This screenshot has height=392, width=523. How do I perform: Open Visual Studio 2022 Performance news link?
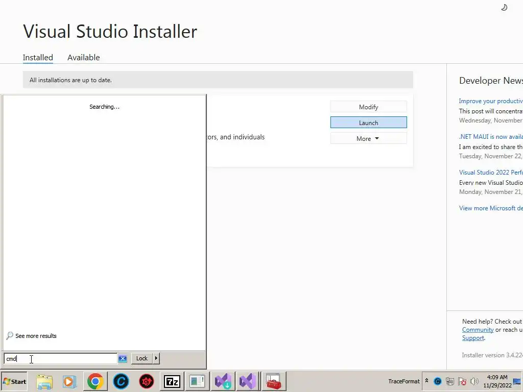pos(491,173)
